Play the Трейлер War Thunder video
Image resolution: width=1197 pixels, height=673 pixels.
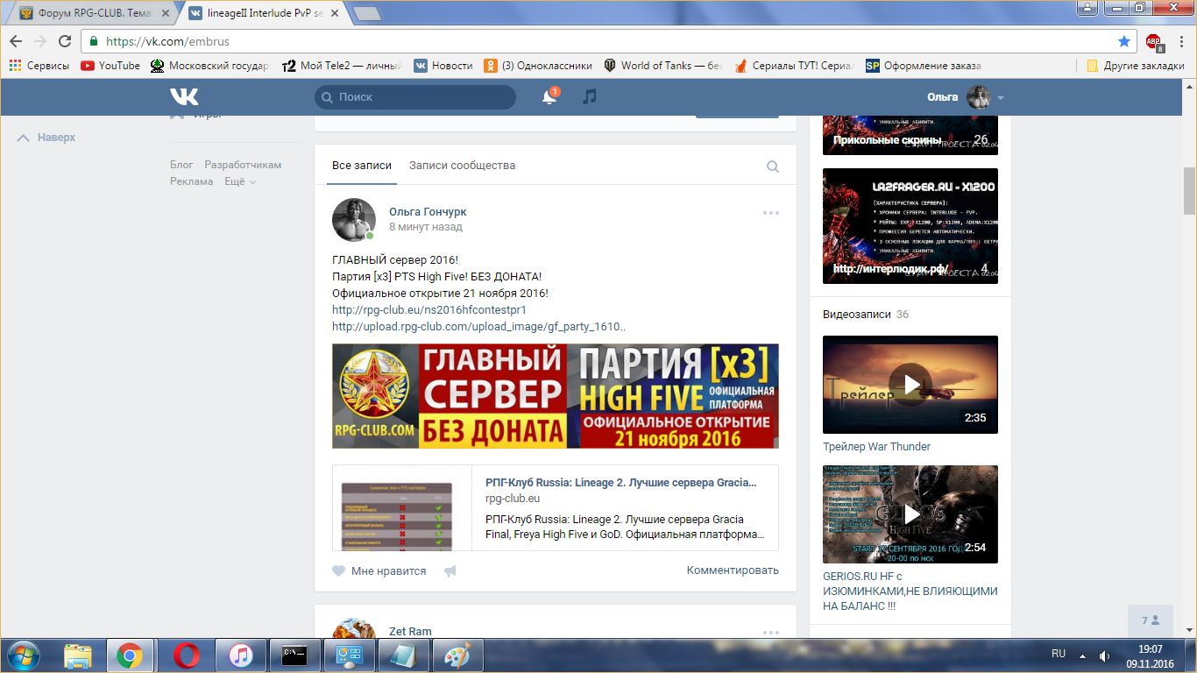click(910, 384)
